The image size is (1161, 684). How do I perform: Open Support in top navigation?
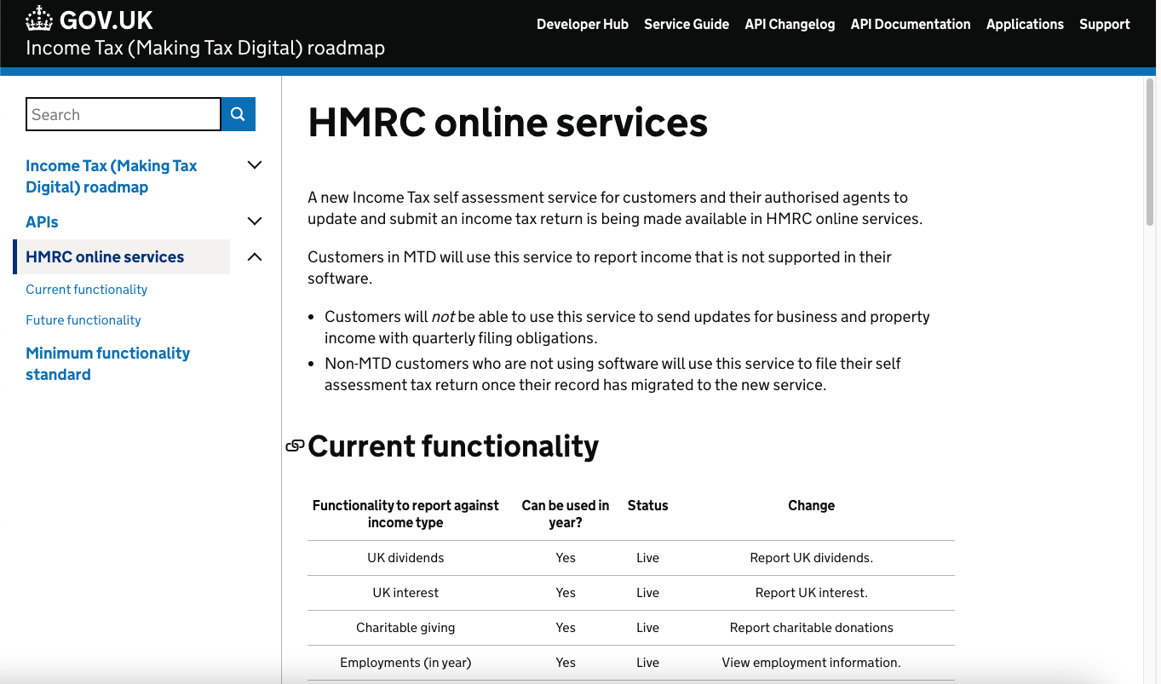1105,24
